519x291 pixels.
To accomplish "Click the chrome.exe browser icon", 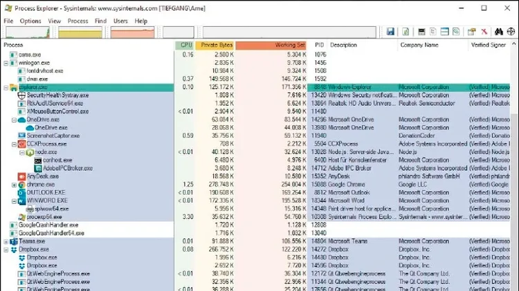I will (x=21, y=185).
